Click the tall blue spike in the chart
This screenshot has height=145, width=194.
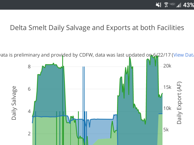pos(84,92)
